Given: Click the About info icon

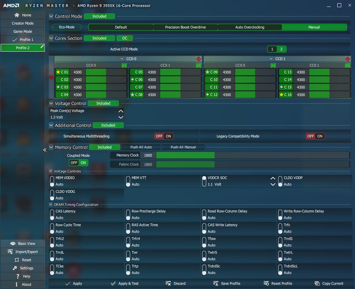Looking at the screenshot, I should [16, 284].
